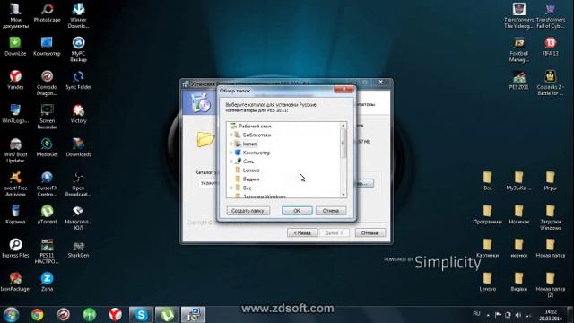Click OK in the folder browse dialog
Viewport: 574px width, 323px height.
coord(297,211)
